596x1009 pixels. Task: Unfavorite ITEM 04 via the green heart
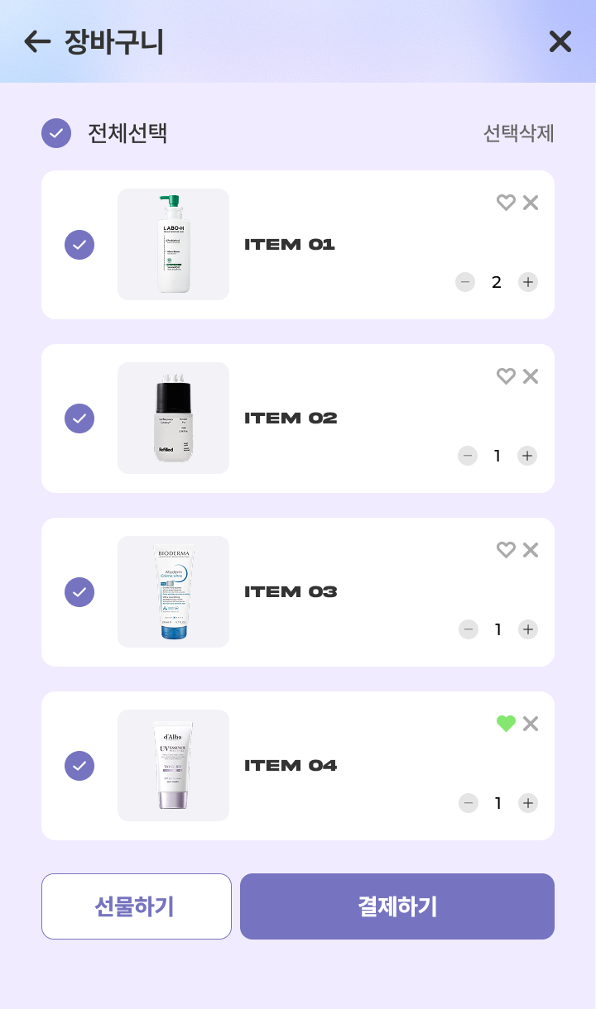(x=506, y=724)
